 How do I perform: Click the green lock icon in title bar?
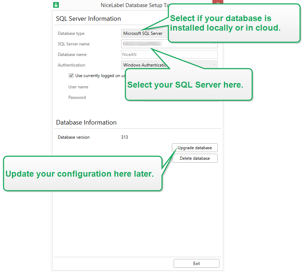pyautogui.click(x=56, y=5)
